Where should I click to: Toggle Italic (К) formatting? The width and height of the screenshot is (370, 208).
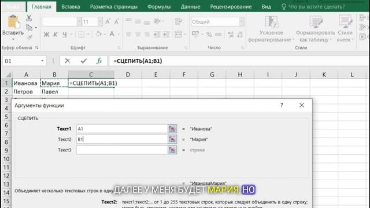tap(55, 35)
